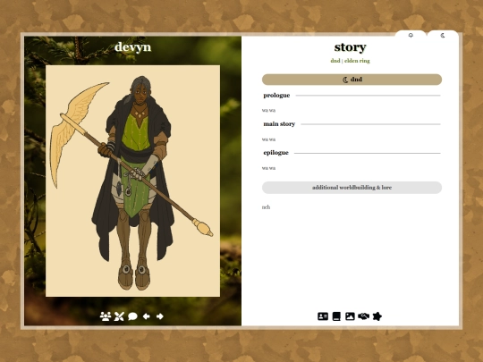483x362 pixels.
Task: Open the handshake relationships icon
Action: tap(363, 316)
